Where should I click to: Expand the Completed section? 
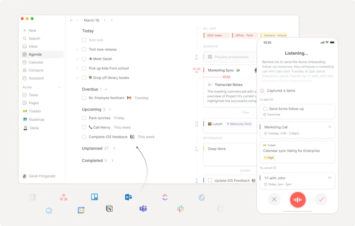pyautogui.click(x=113, y=161)
